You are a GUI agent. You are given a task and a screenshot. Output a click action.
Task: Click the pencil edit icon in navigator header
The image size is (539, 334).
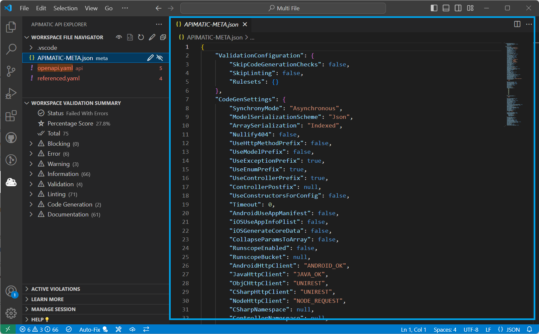(x=152, y=37)
